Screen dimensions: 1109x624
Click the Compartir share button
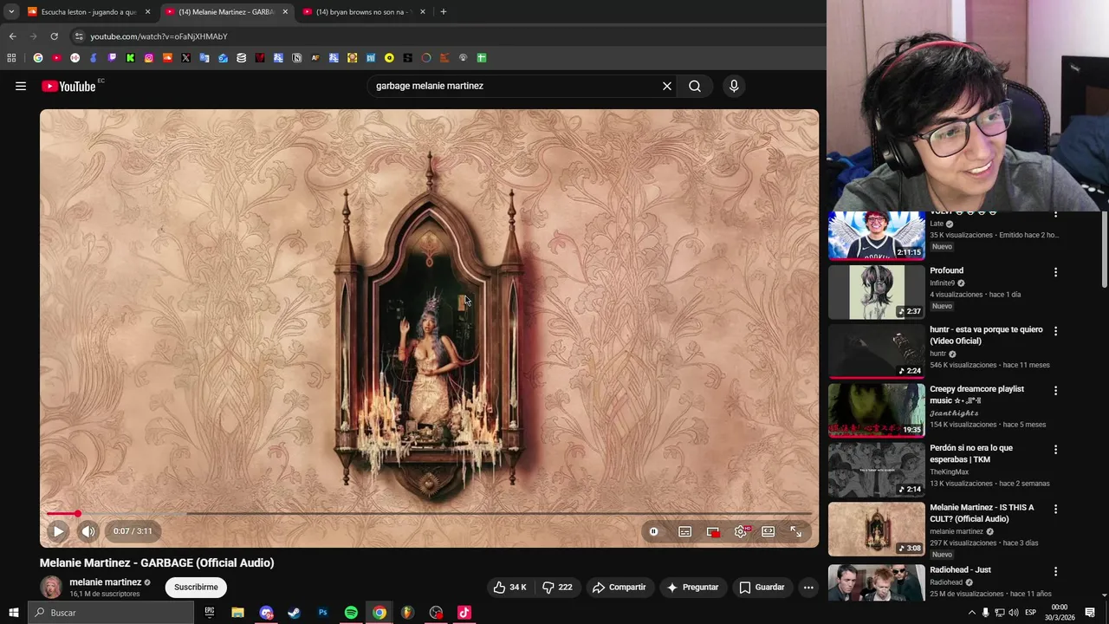click(x=619, y=587)
